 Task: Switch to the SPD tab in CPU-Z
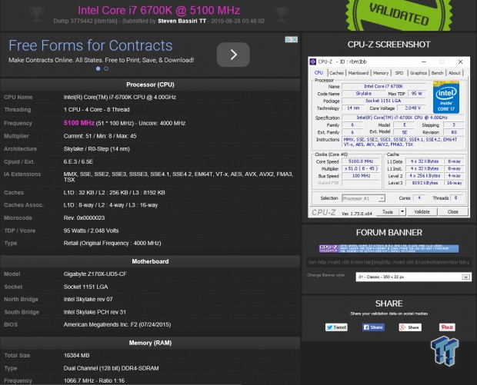point(399,73)
